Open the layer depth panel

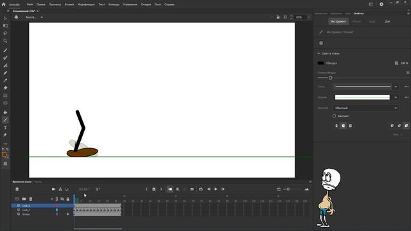(67, 189)
